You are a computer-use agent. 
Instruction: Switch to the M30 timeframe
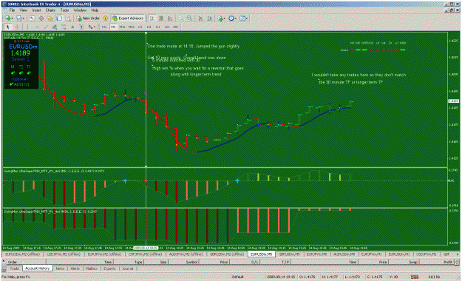click(131, 27)
